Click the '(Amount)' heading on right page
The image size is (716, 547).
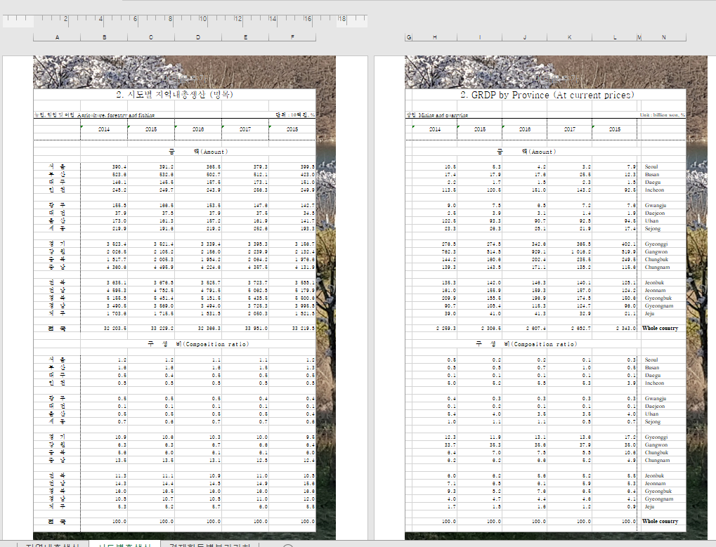coord(542,152)
